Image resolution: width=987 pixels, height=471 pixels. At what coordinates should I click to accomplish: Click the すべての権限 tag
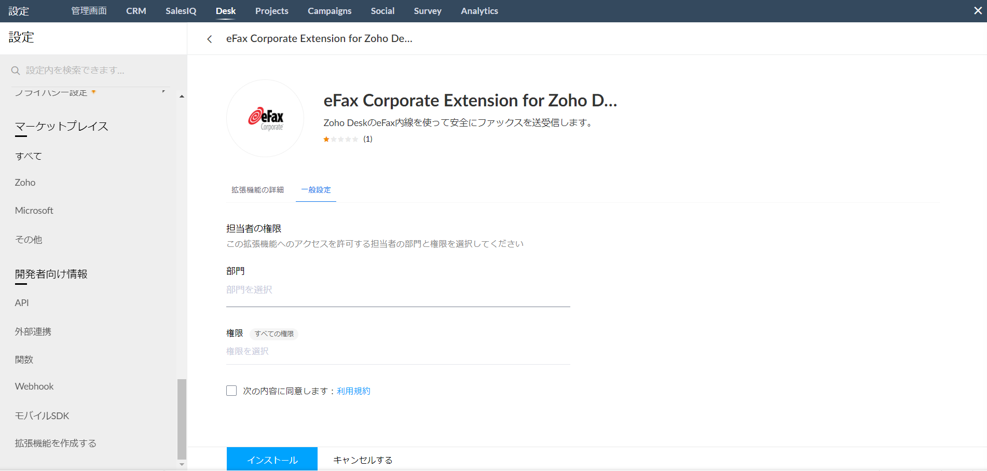click(x=274, y=334)
